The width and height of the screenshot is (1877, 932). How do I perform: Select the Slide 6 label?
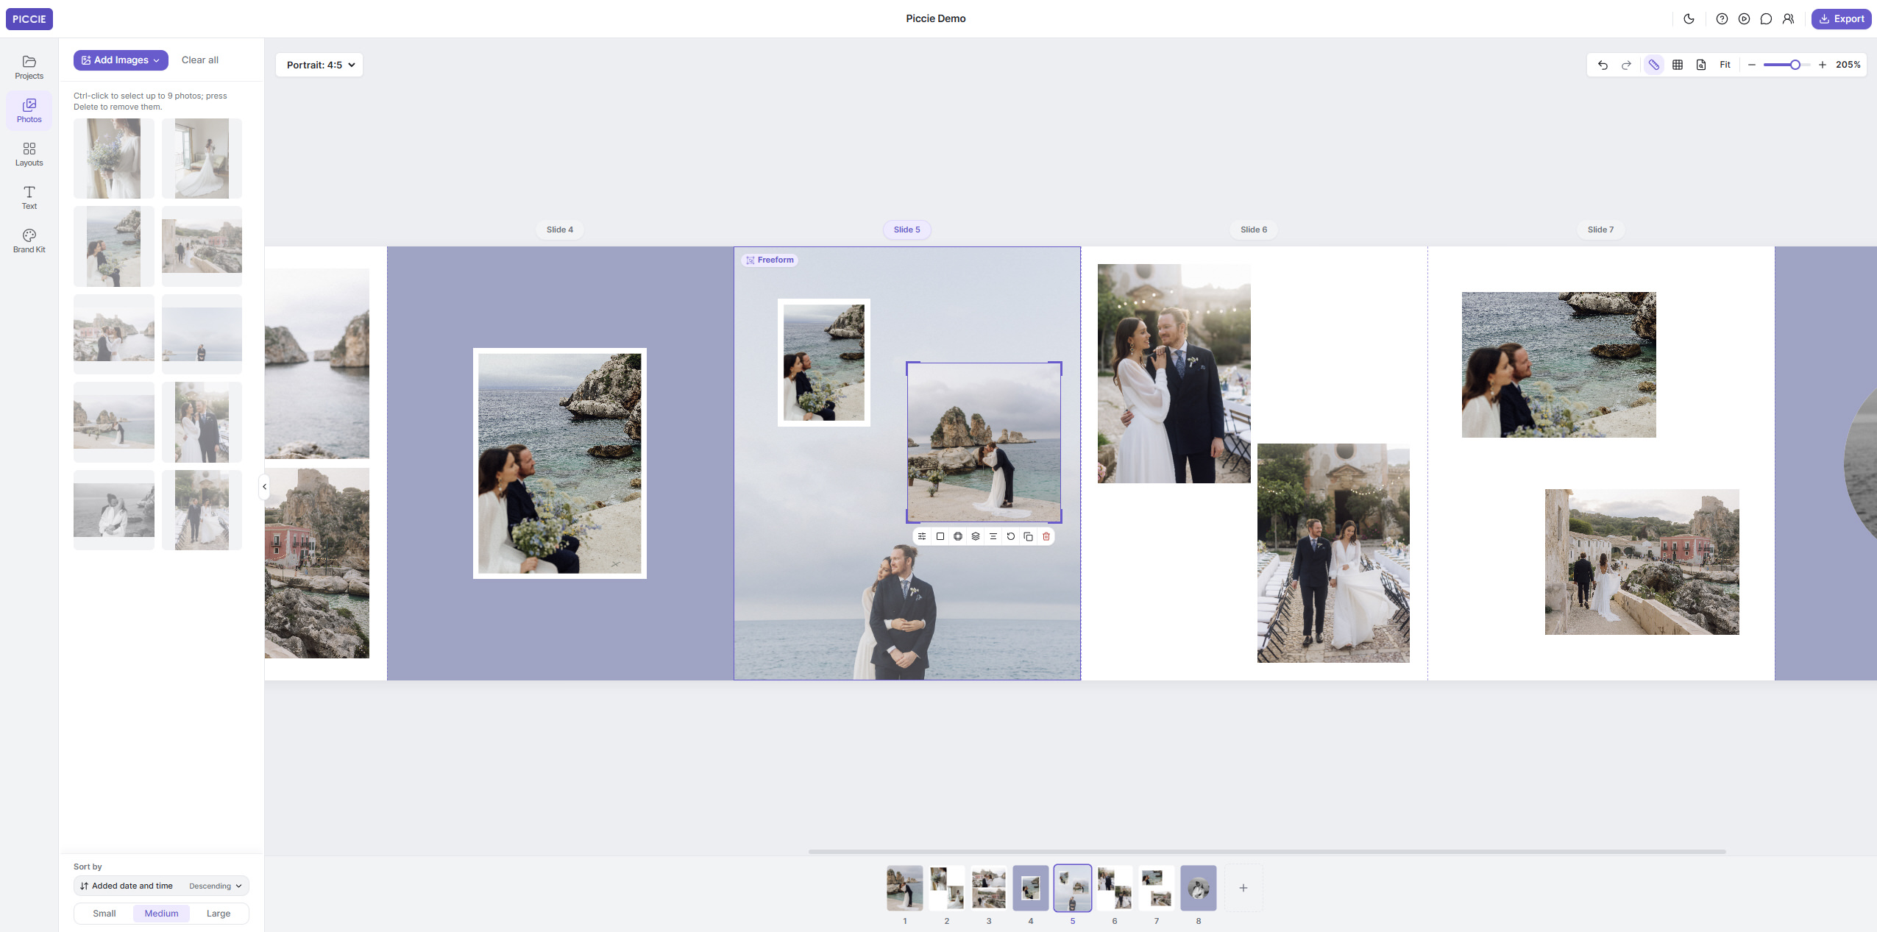coord(1254,230)
